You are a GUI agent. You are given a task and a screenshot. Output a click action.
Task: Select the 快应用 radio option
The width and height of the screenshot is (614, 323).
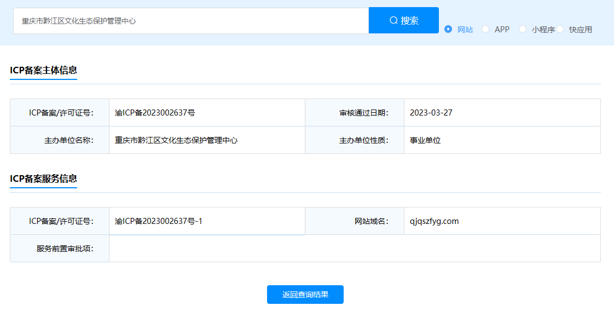(560, 30)
